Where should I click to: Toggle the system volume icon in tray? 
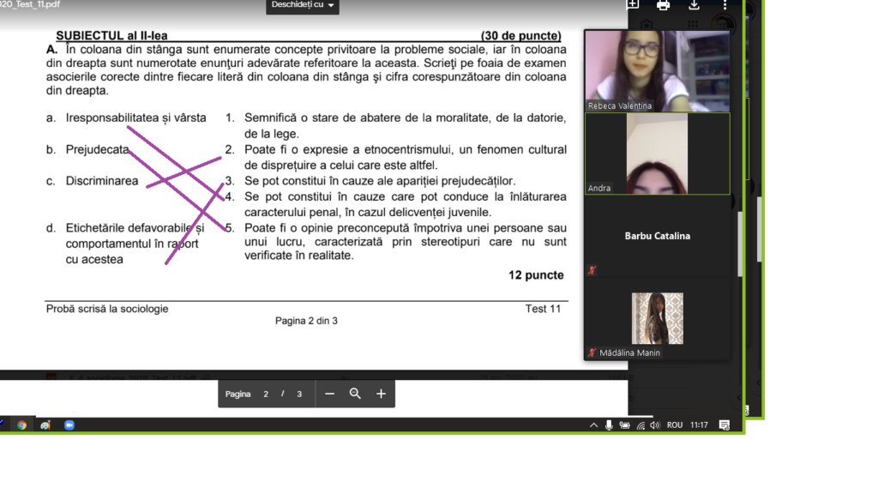coord(654,425)
